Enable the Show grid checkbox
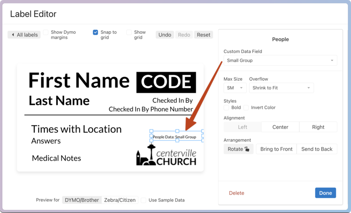This screenshot has height=213, width=351. point(129,32)
